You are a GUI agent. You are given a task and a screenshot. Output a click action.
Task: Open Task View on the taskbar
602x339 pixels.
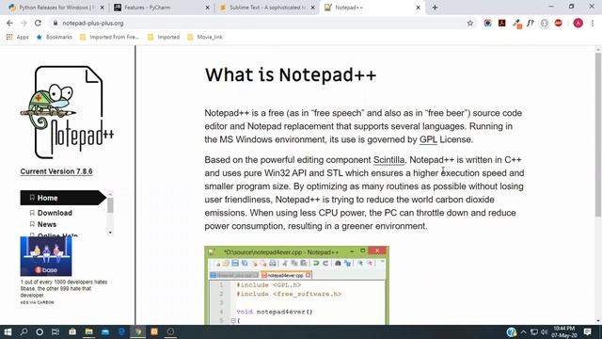pyautogui.click(x=55, y=331)
